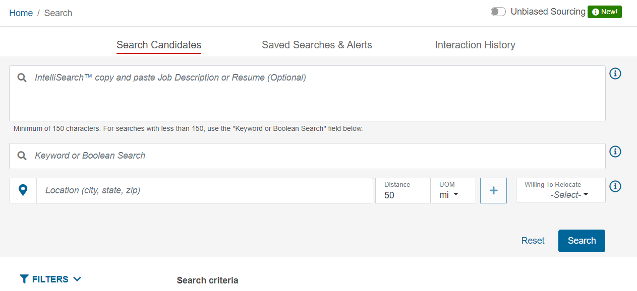The width and height of the screenshot is (637, 291).
Task: Click the Keyword search magnifier icon
Action: pos(22,156)
